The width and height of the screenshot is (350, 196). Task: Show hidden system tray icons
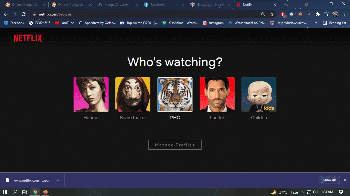(302, 192)
